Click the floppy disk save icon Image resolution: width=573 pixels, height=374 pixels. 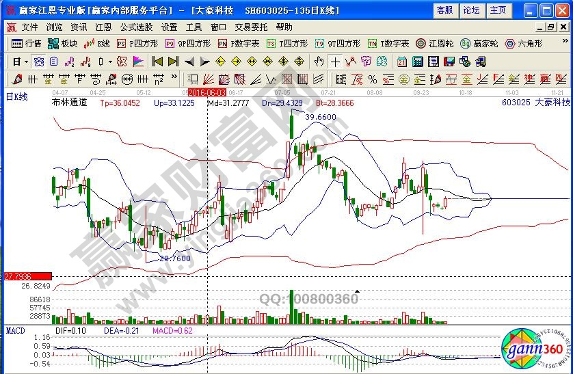449,62
